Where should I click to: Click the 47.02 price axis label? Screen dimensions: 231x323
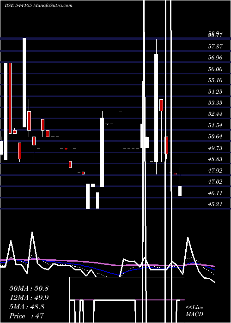215,182
